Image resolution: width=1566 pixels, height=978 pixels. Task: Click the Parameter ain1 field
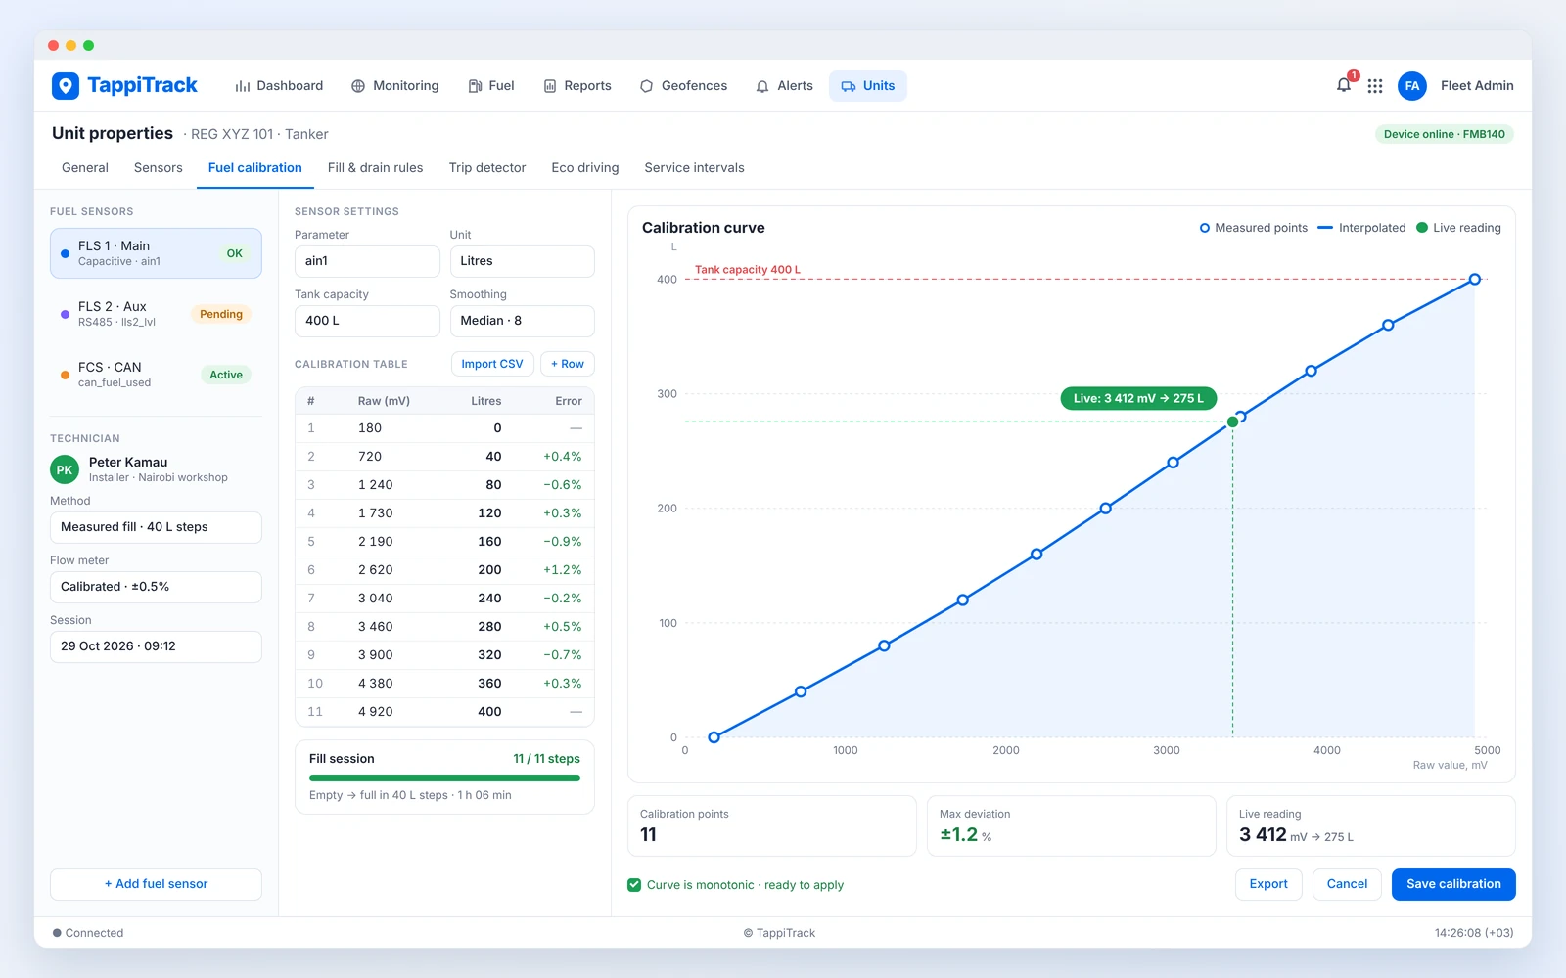pyautogui.click(x=367, y=261)
